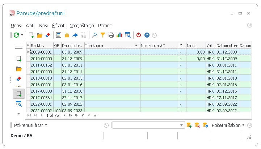
Task: Click the navigator filter funnel icon
Action: 95,115
